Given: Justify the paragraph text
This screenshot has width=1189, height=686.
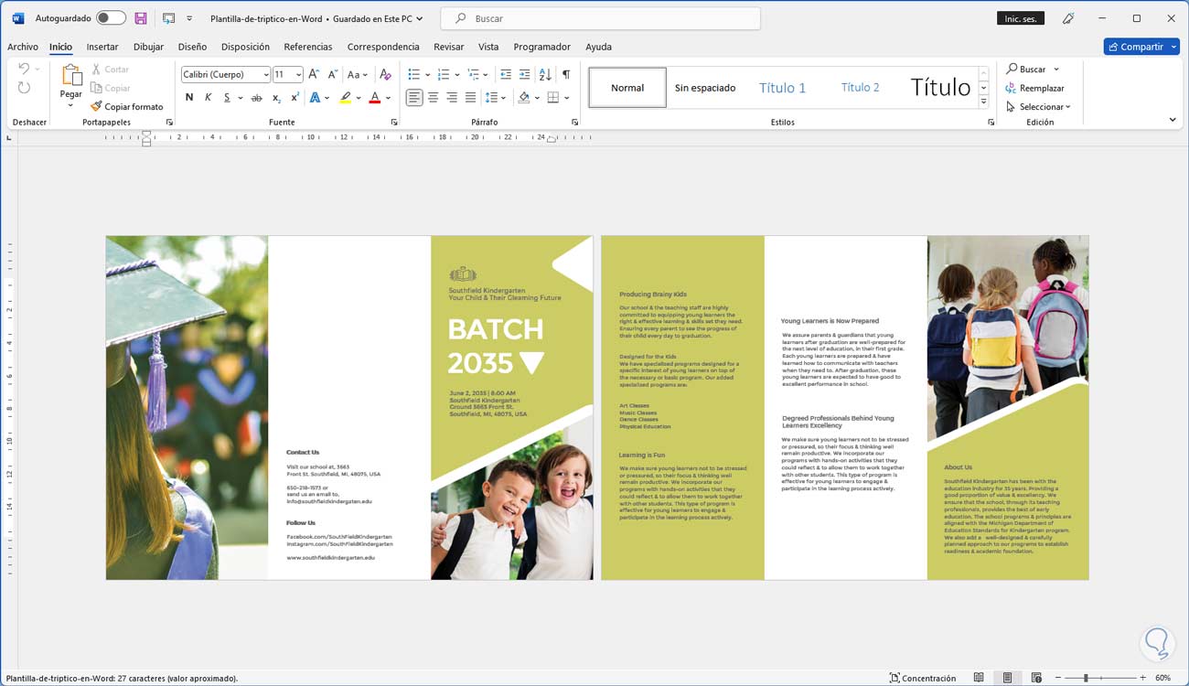Looking at the screenshot, I should (x=470, y=98).
